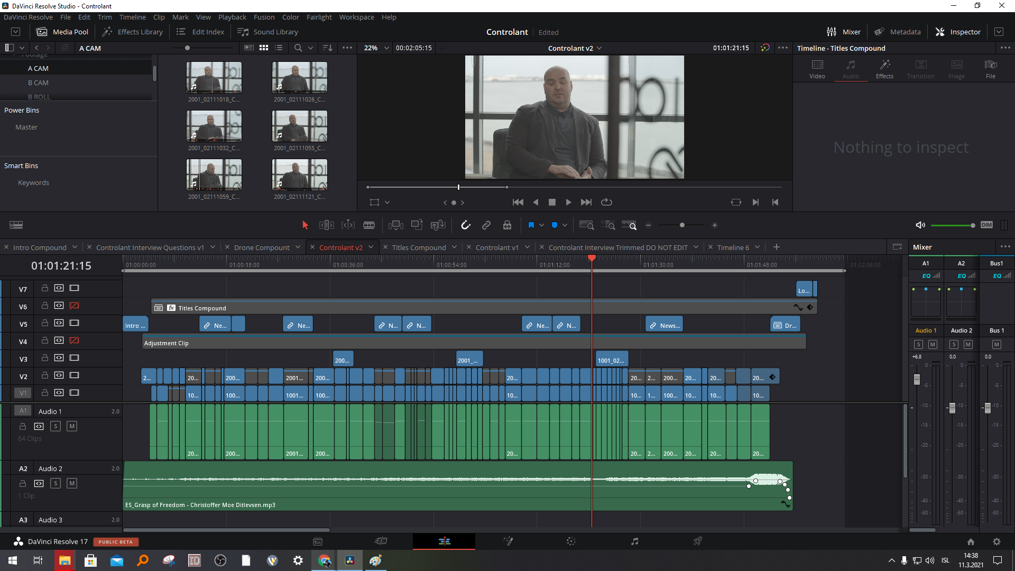1015x571 pixels.
Task: Mute the Audio 2 track
Action: pyautogui.click(x=72, y=483)
